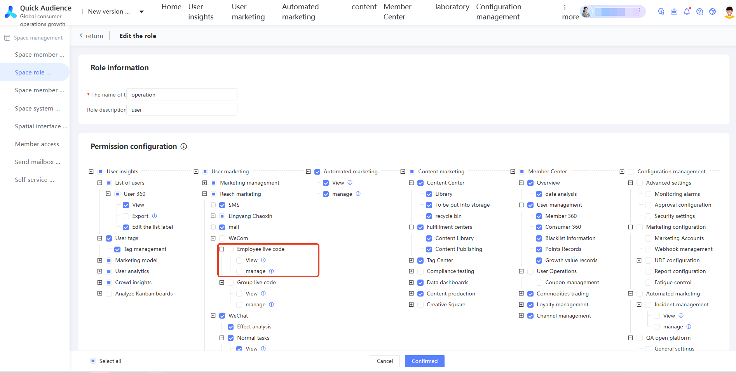Click the globe language icon
The image size is (736, 373).
pyautogui.click(x=712, y=12)
